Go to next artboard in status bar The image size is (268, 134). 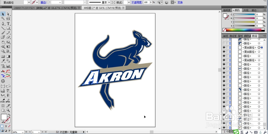(43, 132)
